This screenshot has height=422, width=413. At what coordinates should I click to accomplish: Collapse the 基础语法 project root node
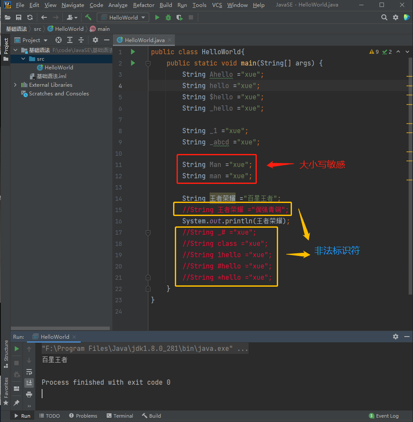15,50
